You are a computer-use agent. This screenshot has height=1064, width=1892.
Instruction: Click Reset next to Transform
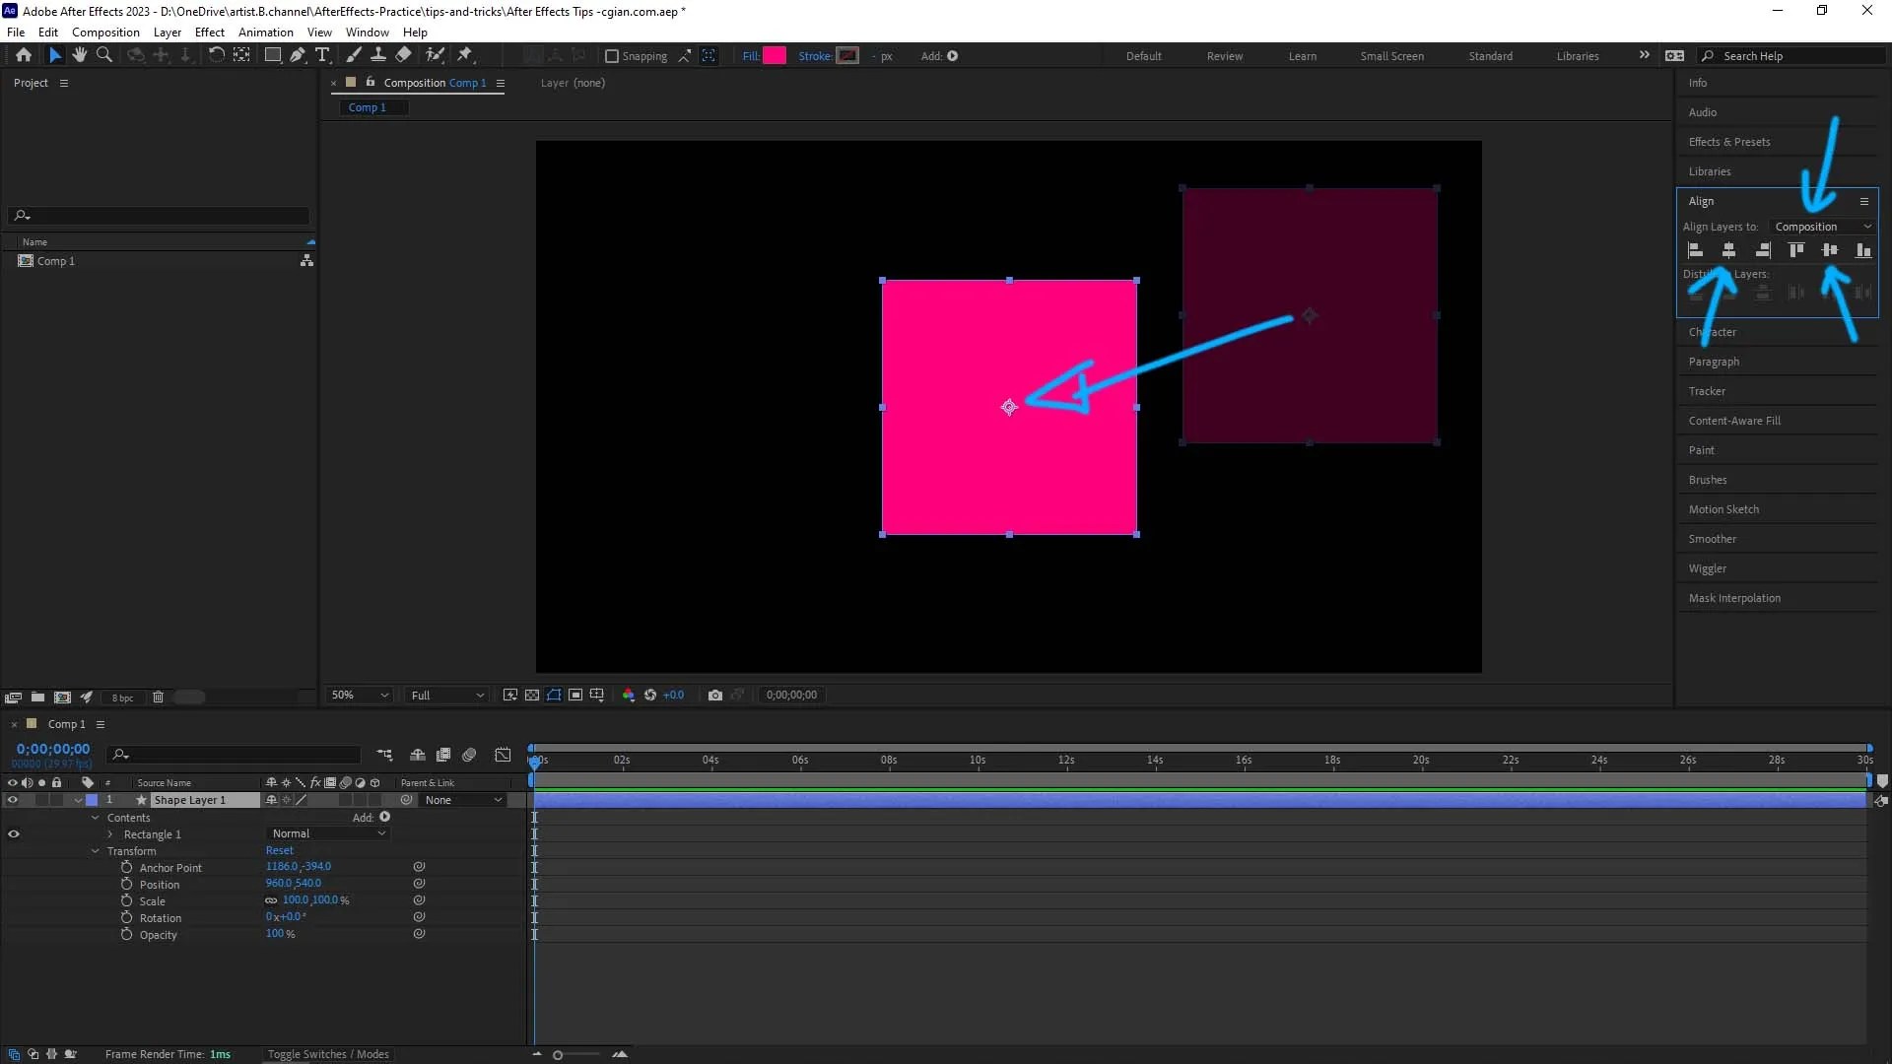click(x=279, y=849)
